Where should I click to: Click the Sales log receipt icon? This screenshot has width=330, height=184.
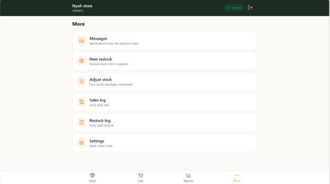tap(81, 102)
